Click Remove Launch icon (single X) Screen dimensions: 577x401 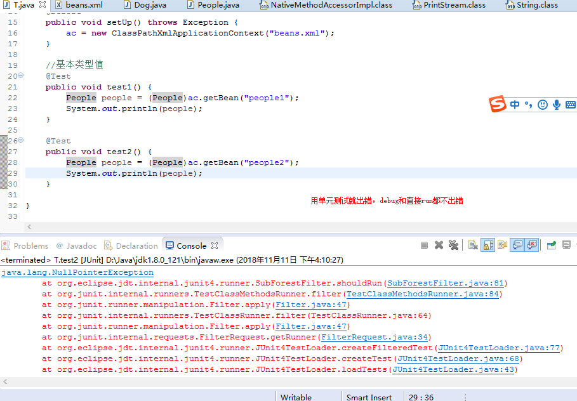tap(439, 245)
